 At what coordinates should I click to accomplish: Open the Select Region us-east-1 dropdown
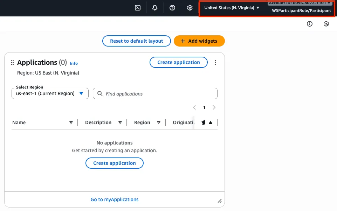click(x=50, y=93)
